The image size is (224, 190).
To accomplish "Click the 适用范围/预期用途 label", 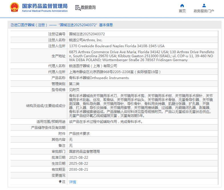I will click(51, 122).
